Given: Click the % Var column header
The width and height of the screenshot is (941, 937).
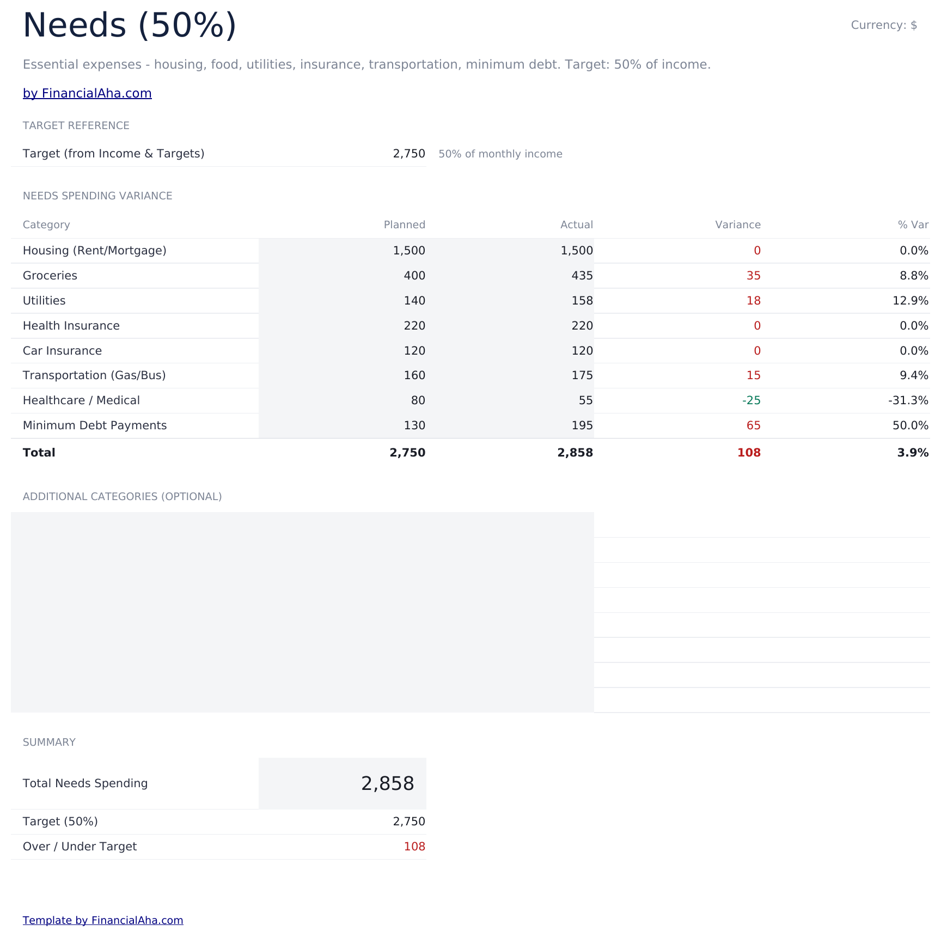Looking at the screenshot, I should 913,225.
